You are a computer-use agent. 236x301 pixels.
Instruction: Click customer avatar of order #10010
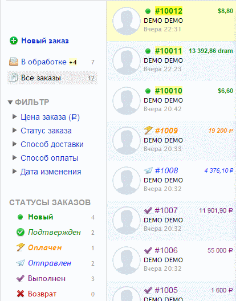pyautogui.click(x=127, y=101)
